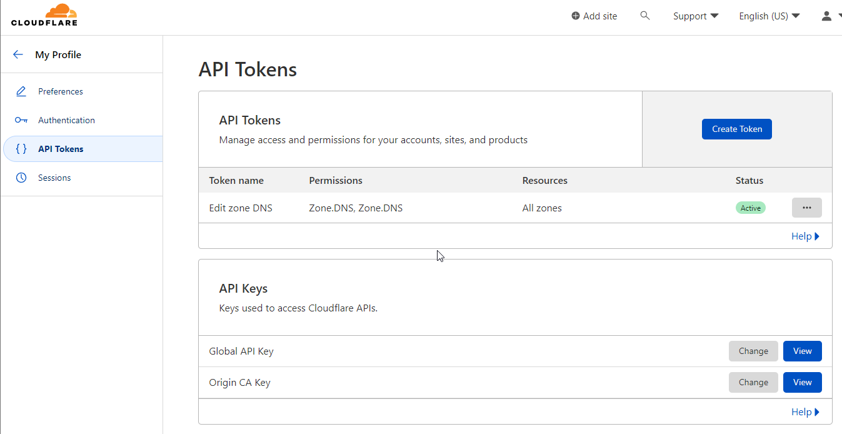This screenshot has width=842, height=434.
Task: Go back using the My Profile arrow
Action: [18, 54]
